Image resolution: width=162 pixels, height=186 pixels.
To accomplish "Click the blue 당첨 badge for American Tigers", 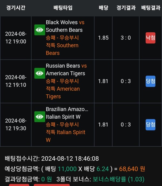I will tap(150, 81).
